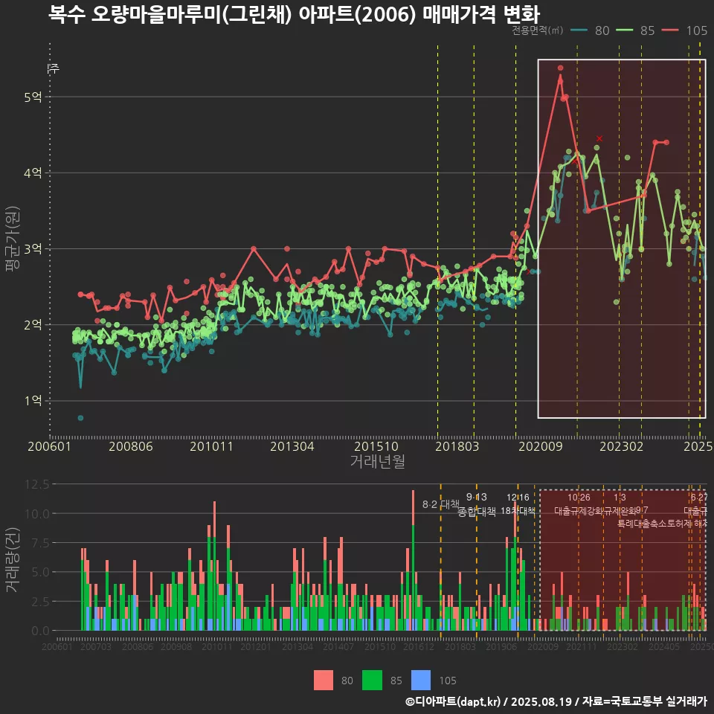The image size is (714, 714).
Task: Click the 거래년월 axis title
Action: point(378,461)
